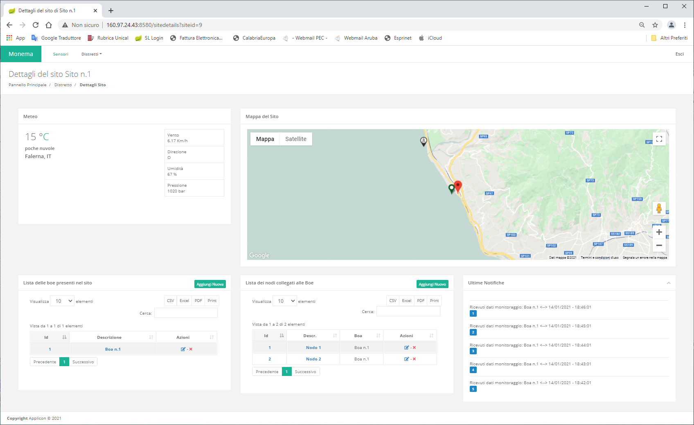Click the Cerca field in nodes list
This screenshot has height=425, width=694.
(x=408, y=311)
